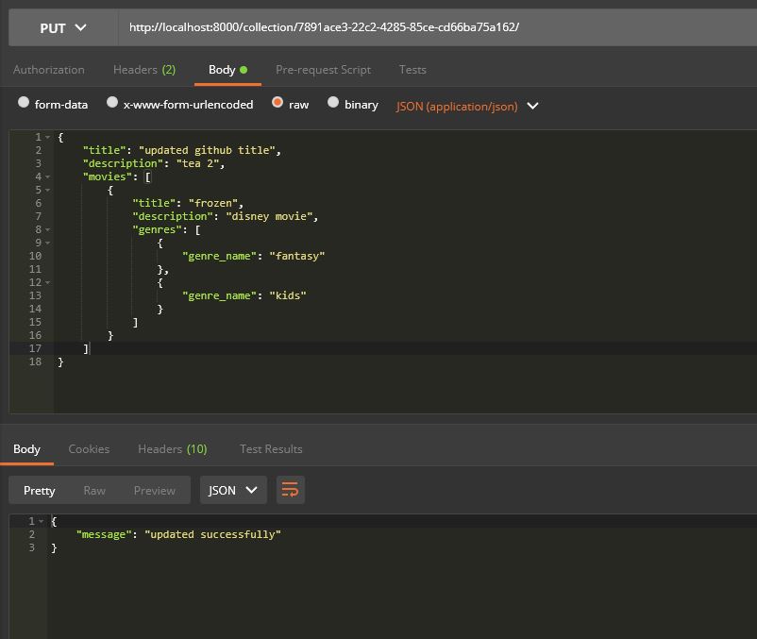Click the "disney movie" description value
The image size is (757, 639).
tap(269, 216)
